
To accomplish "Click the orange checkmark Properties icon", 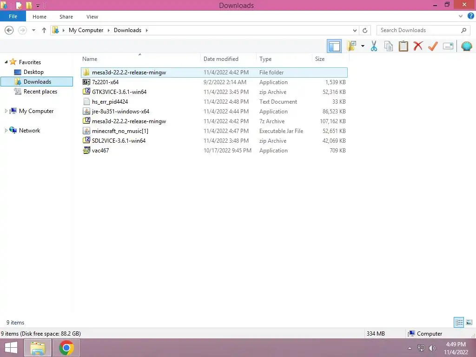I will point(433,46).
